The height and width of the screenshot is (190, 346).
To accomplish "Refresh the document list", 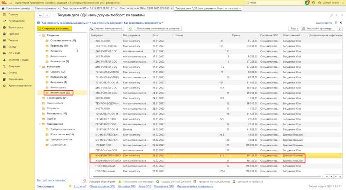I will tap(131, 28).
